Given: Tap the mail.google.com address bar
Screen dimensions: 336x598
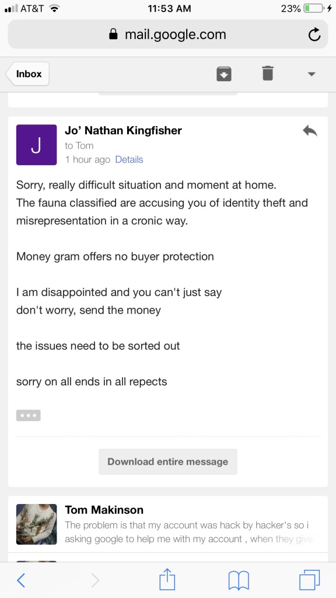Looking at the screenshot, I should point(168,34).
